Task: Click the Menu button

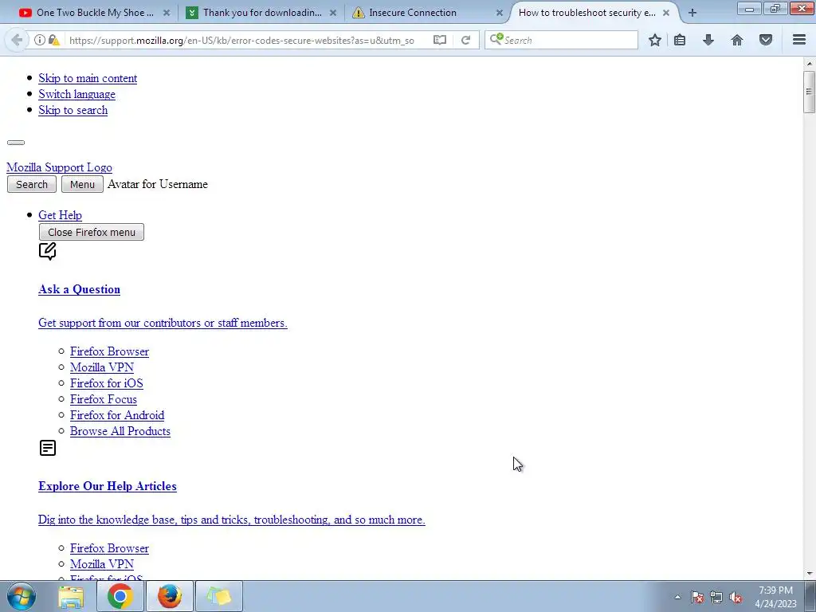Action: pyautogui.click(x=82, y=184)
